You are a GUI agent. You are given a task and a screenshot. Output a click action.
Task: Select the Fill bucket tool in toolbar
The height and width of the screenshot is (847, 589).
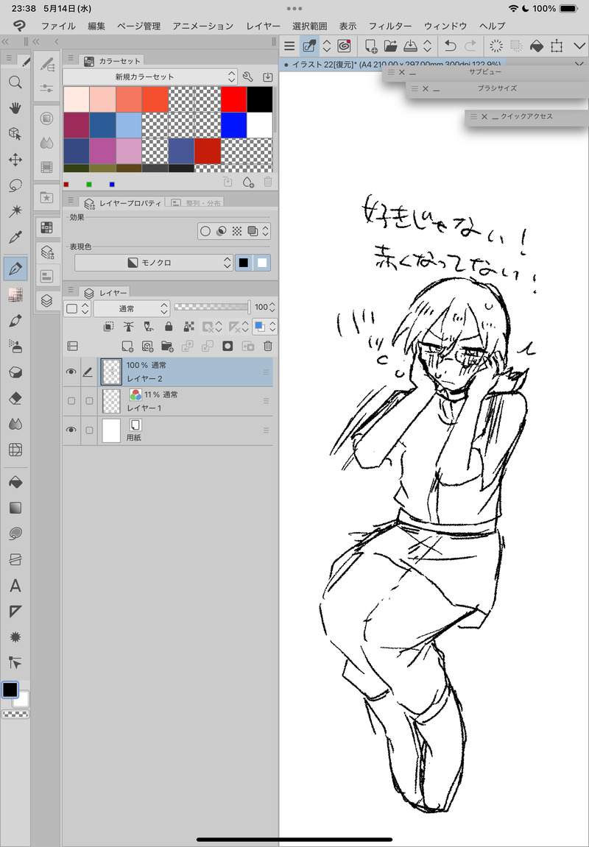pyautogui.click(x=15, y=482)
